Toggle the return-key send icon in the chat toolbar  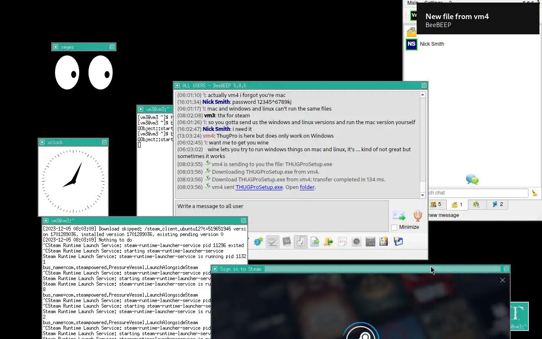(301, 242)
